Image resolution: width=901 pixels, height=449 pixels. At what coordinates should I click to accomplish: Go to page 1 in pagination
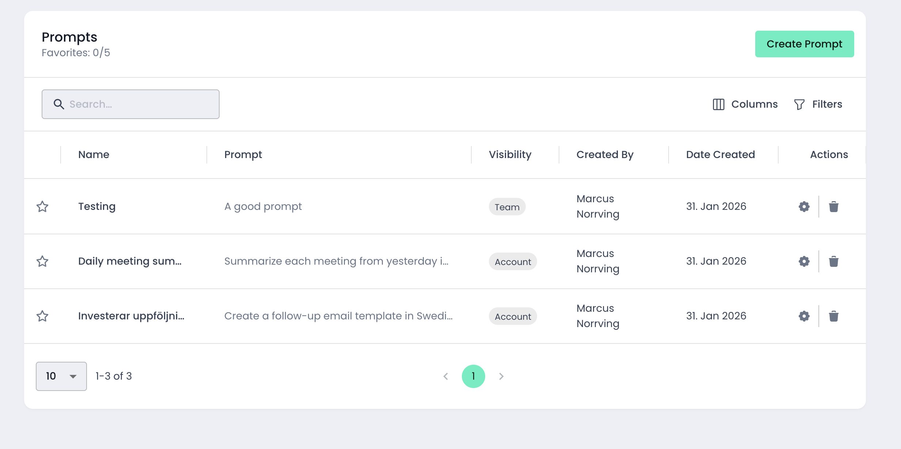(x=473, y=376)
